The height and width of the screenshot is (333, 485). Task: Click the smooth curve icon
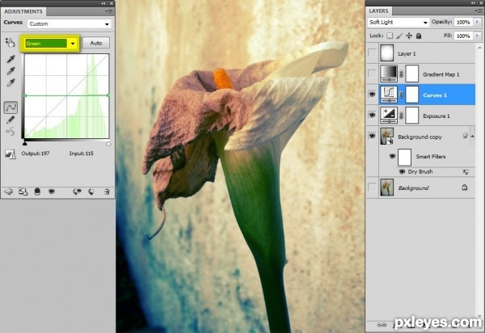point(11,132)
